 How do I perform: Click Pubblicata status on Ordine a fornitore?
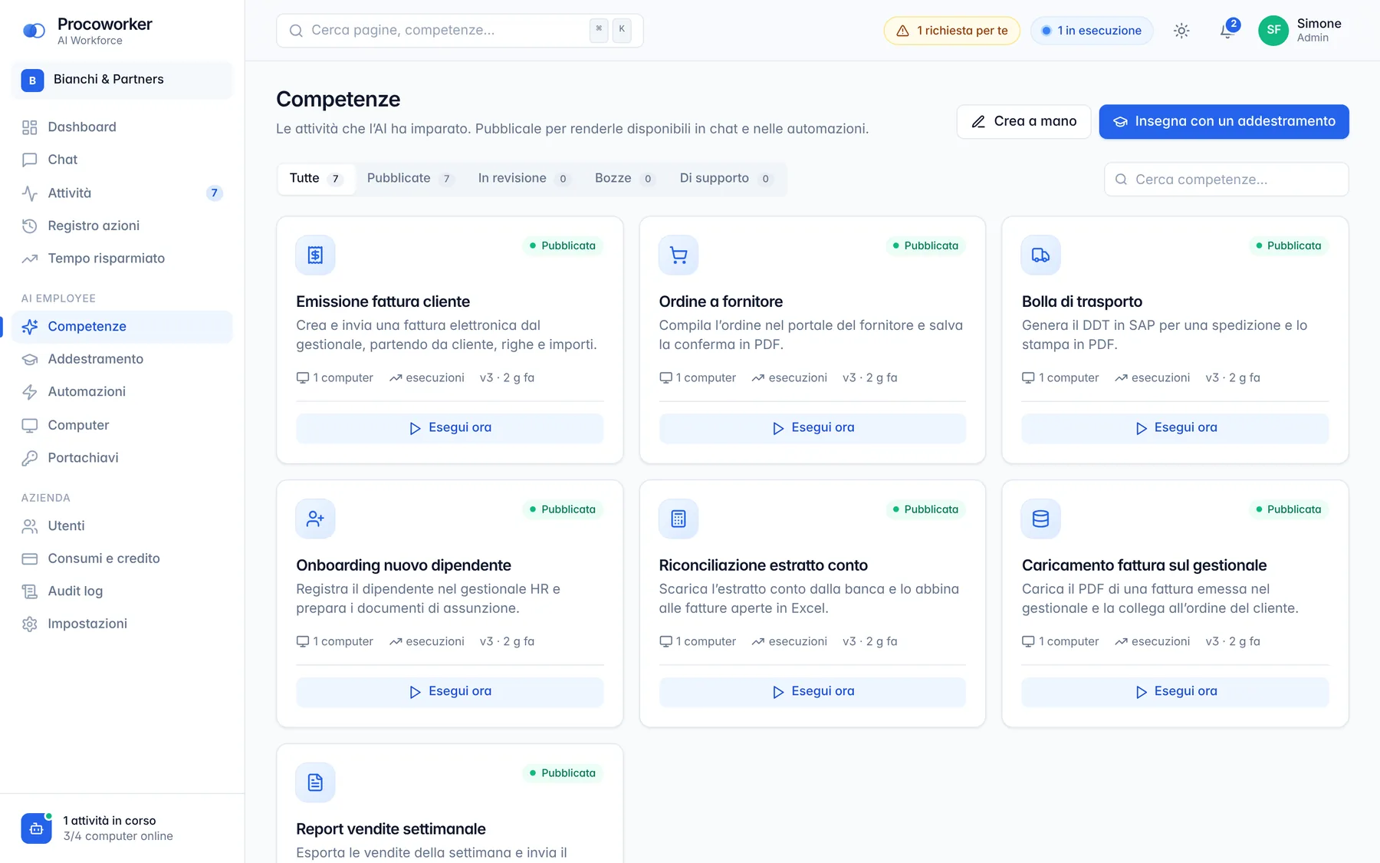point(925,246)
